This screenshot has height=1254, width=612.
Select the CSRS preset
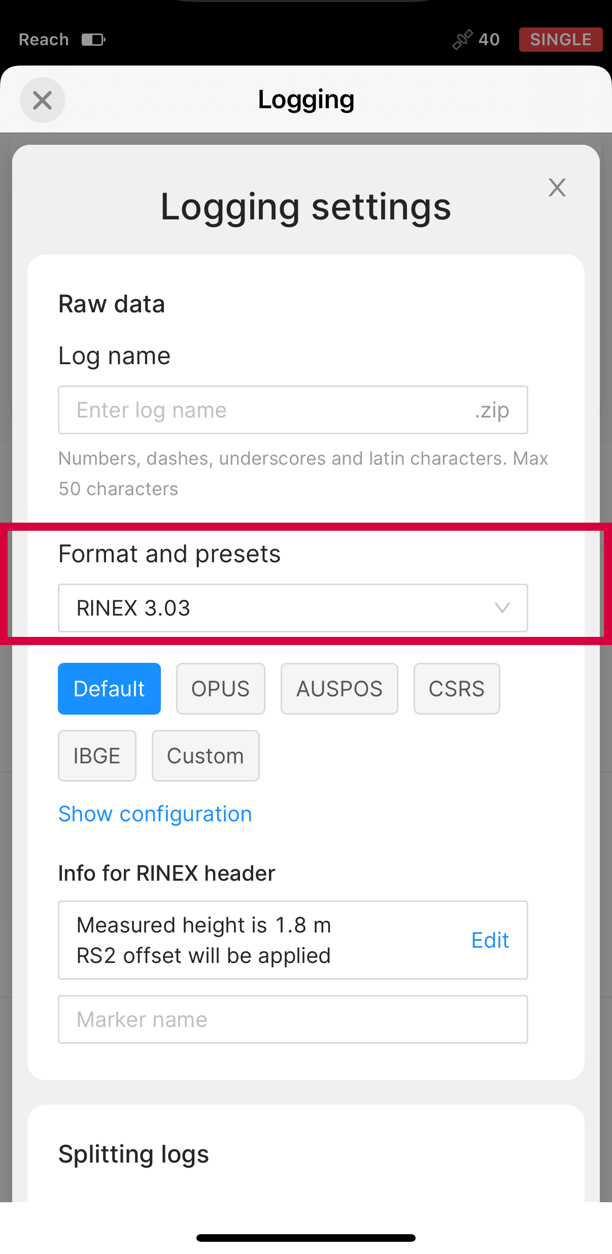456,689
